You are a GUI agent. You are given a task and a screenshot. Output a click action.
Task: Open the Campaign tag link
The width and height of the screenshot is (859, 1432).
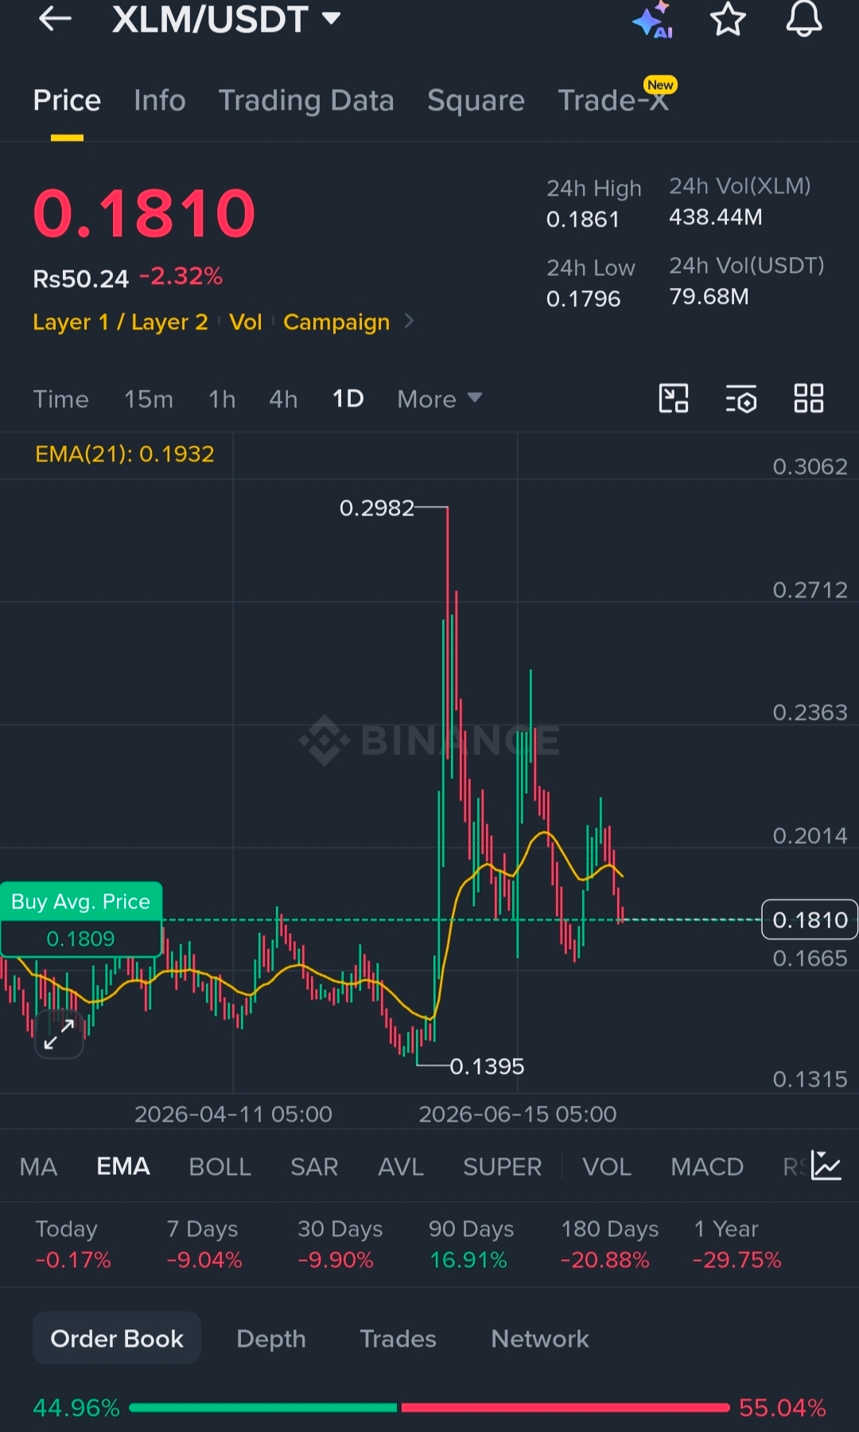coord(336,321)
